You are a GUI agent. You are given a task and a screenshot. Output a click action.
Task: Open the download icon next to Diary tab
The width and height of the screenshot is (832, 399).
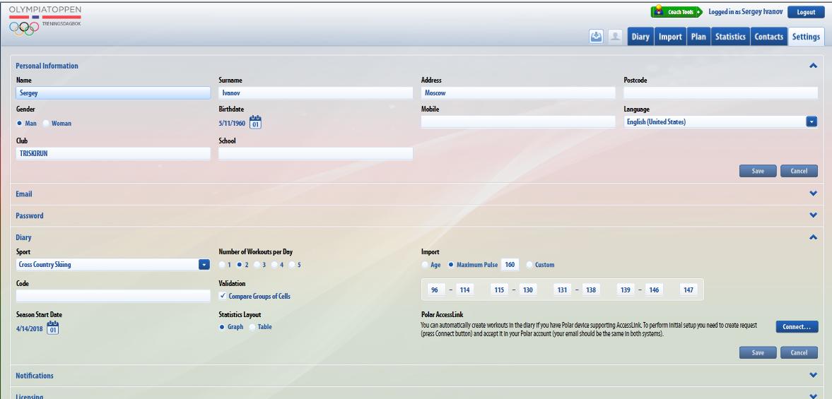point(597,37)
